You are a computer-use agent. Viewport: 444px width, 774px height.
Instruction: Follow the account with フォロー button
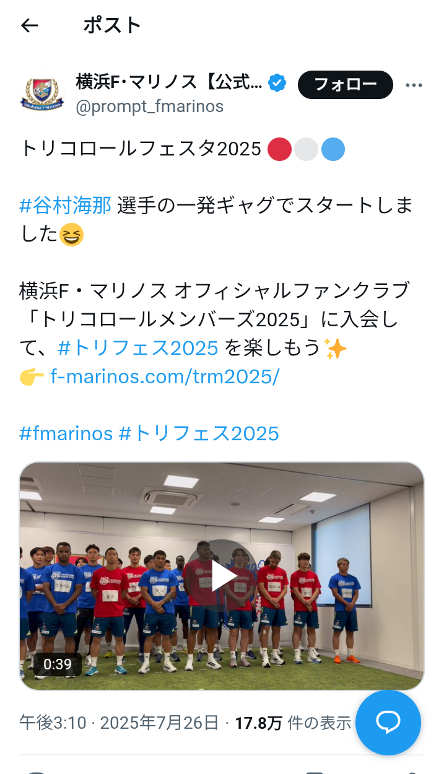pos(346,85)
